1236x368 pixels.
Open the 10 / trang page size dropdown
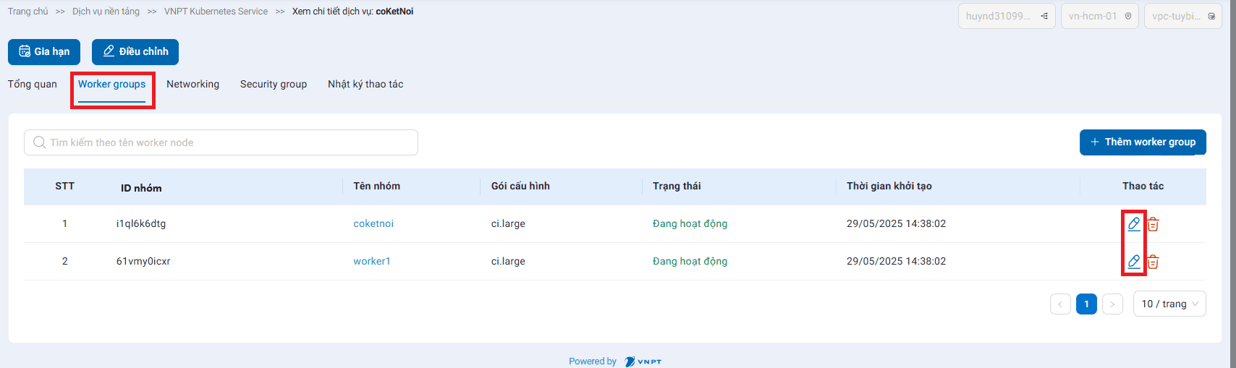[x=1169, y=304]
